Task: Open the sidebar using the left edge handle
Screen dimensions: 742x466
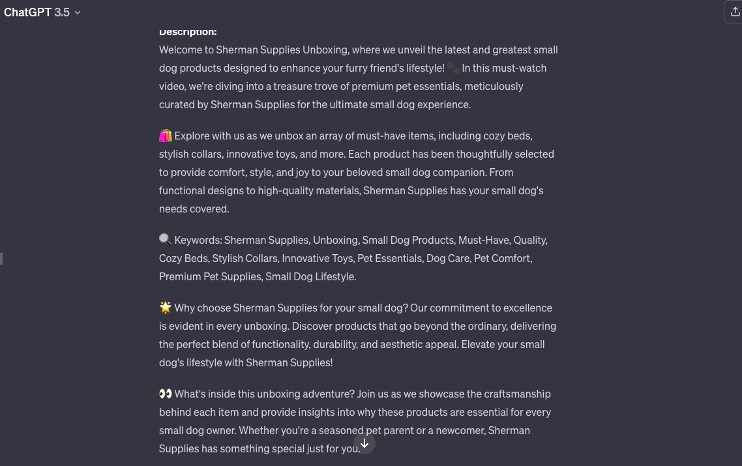Action: [x=1, y=259]
